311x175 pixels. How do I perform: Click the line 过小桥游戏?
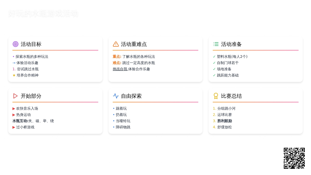tap(25, 127)
